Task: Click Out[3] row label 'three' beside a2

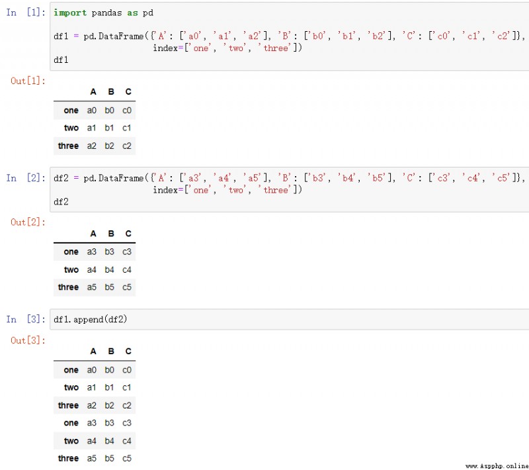Action: pos(68,406)
